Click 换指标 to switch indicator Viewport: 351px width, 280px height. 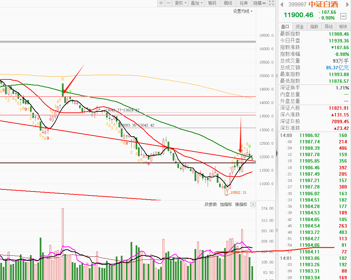point(241,205)
